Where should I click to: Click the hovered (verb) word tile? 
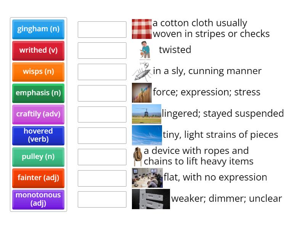pos(38,135)
